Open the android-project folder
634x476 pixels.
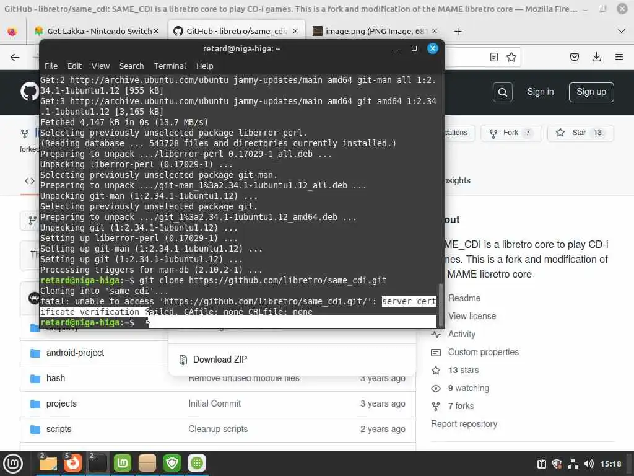point(75,353)
